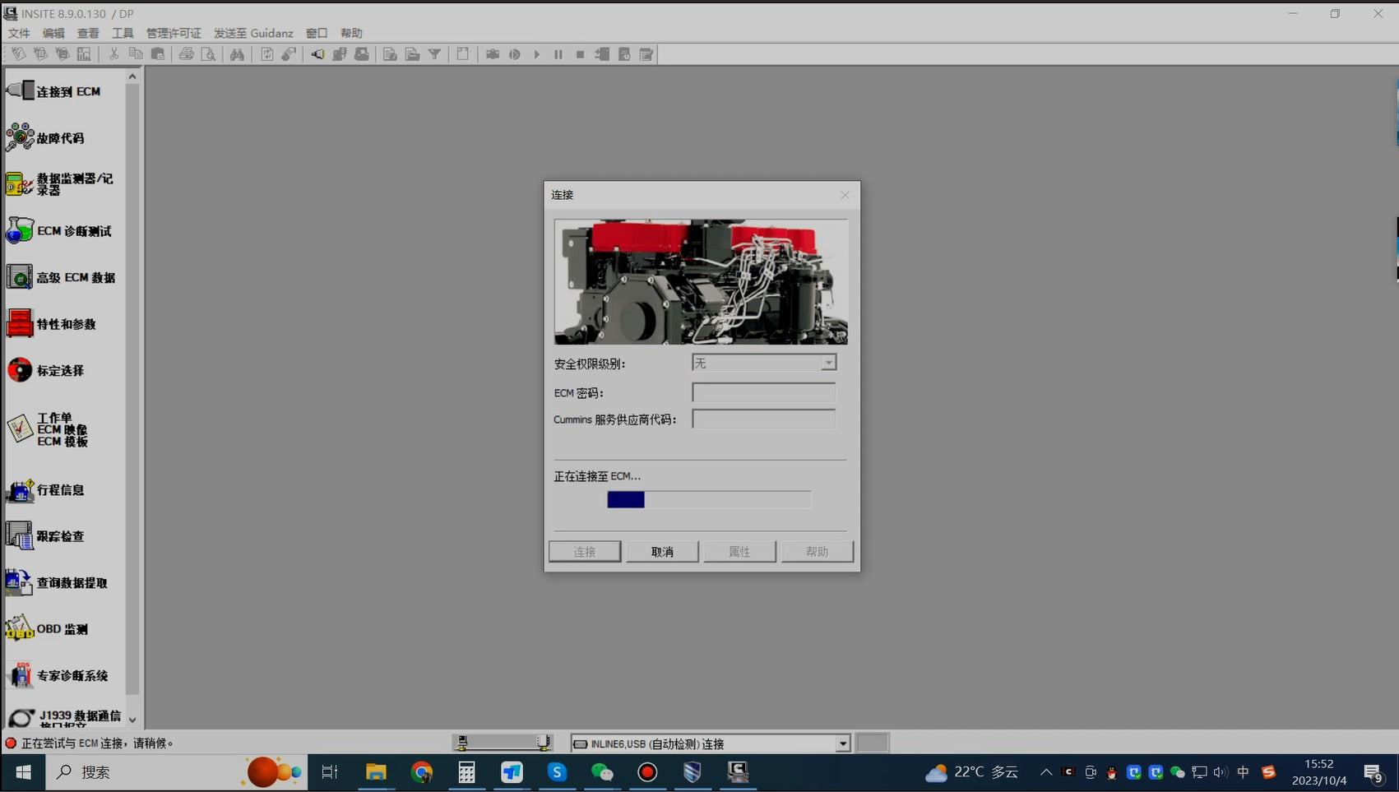Click the binoculars find icon in toolbar

(237, 54)
